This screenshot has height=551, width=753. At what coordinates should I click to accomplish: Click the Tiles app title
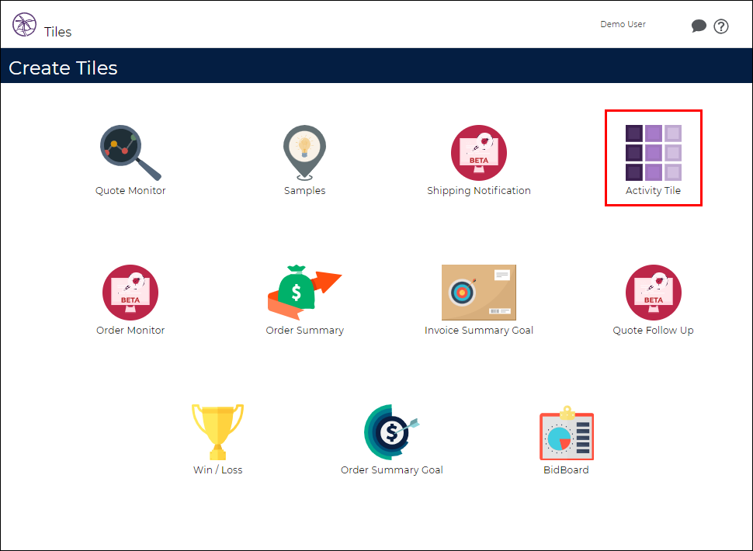click(x=57, y=31)
